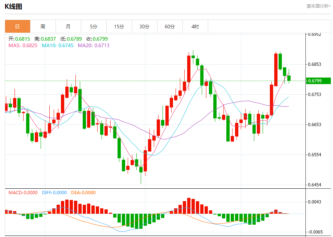Viewport: 333px width, 237px height.
Task: Click the K线图 heading
Action: [x=13, y=7]
